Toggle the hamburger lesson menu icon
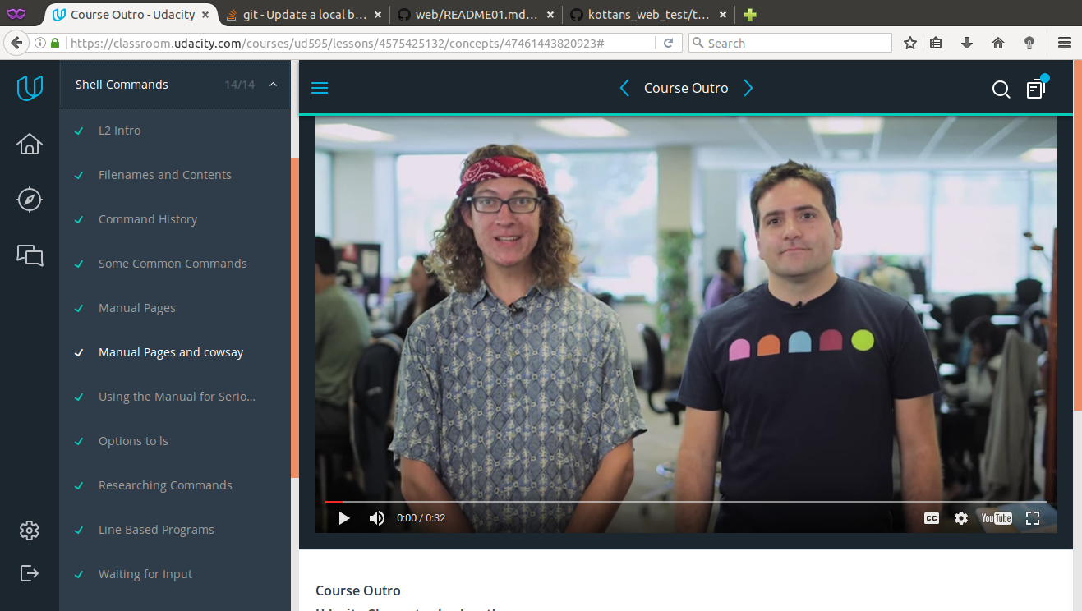 (x=320, y=88)
